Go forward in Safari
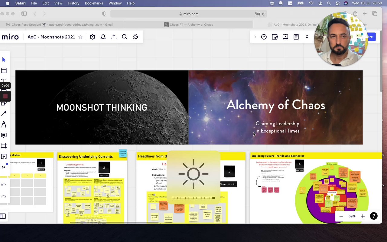387x242 pixels. pos(44,14)
